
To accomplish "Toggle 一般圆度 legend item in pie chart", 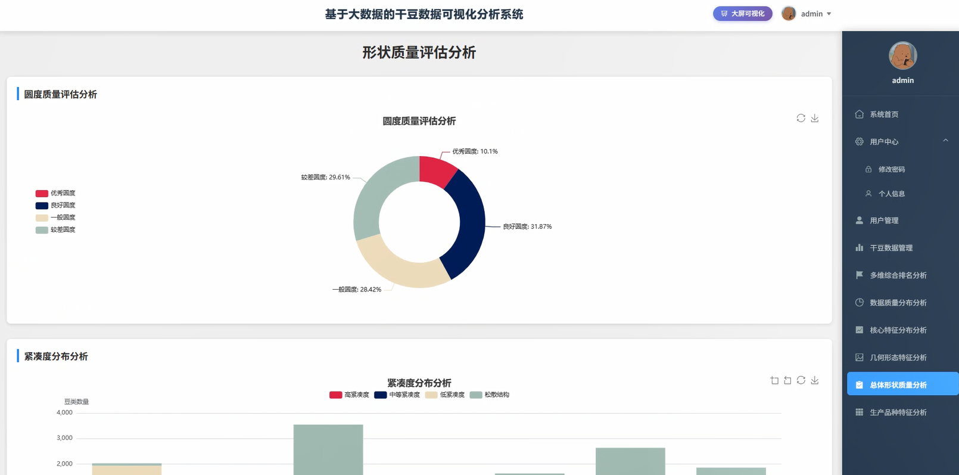I will click(55, 218).
